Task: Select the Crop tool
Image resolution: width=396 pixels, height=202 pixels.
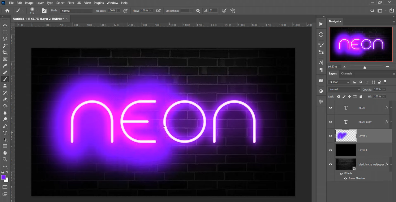Action: coord(5,52)
